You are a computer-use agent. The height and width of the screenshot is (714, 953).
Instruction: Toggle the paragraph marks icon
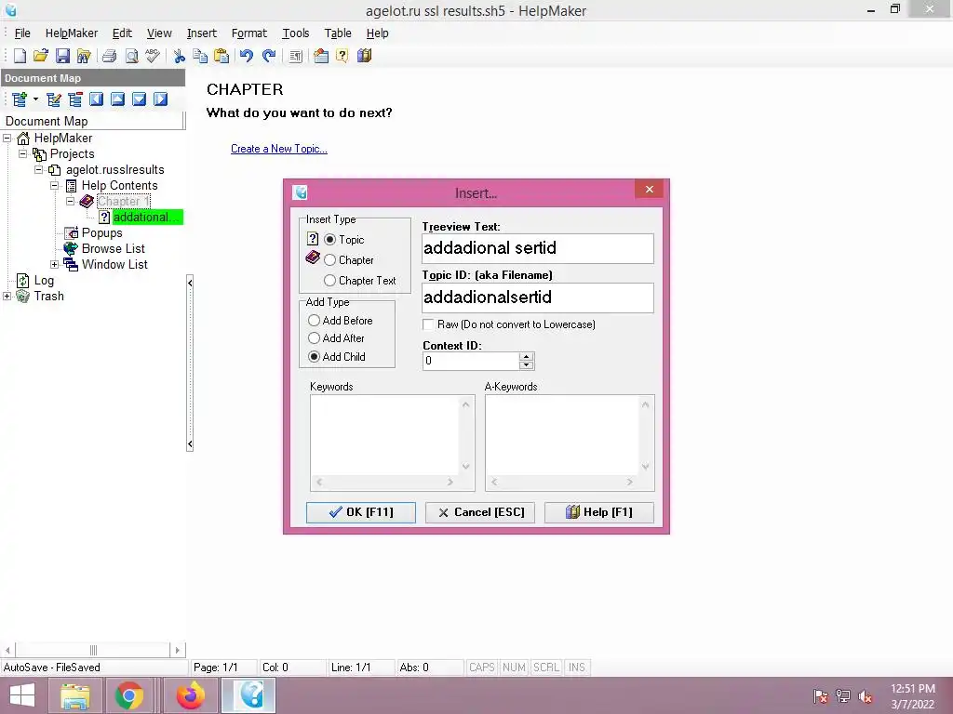(x=295, y=56)
